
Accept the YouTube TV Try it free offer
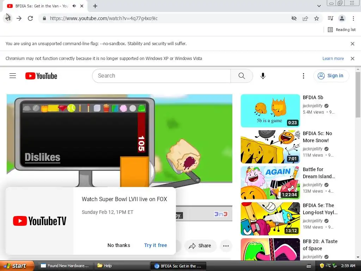pos(155,245)
